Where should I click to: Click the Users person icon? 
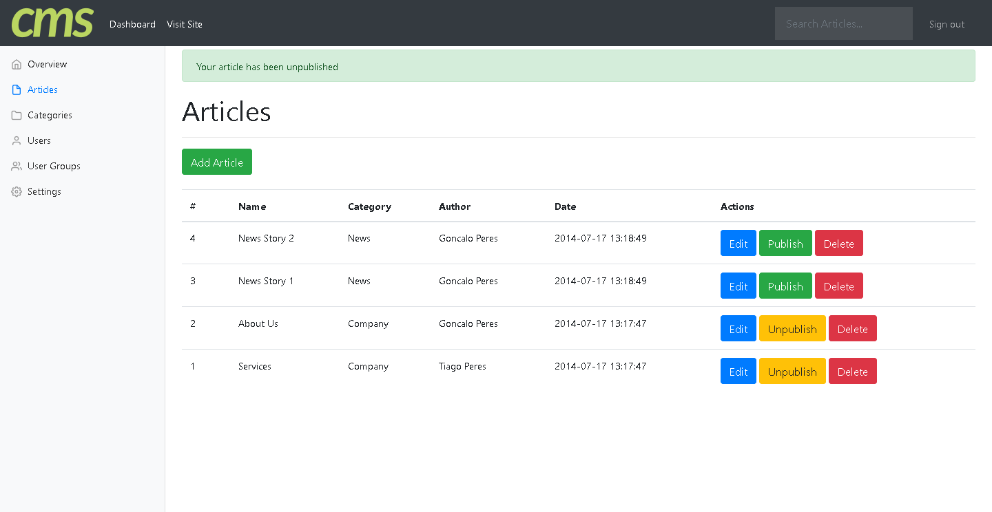pos(17,141)
